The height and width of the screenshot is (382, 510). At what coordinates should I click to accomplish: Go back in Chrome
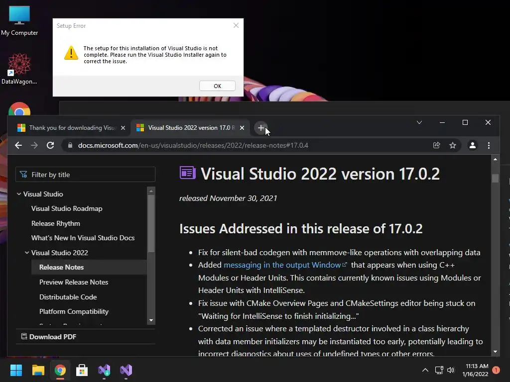(x=18, y=145)
